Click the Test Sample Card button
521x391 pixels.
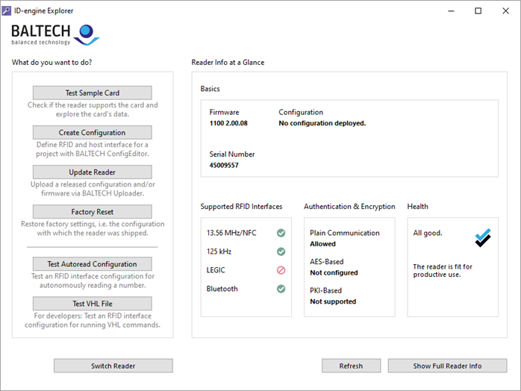click(93, 93)
